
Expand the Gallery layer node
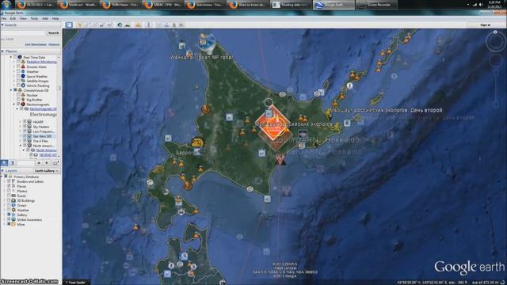pyautogui.click(x=5, y=215)
